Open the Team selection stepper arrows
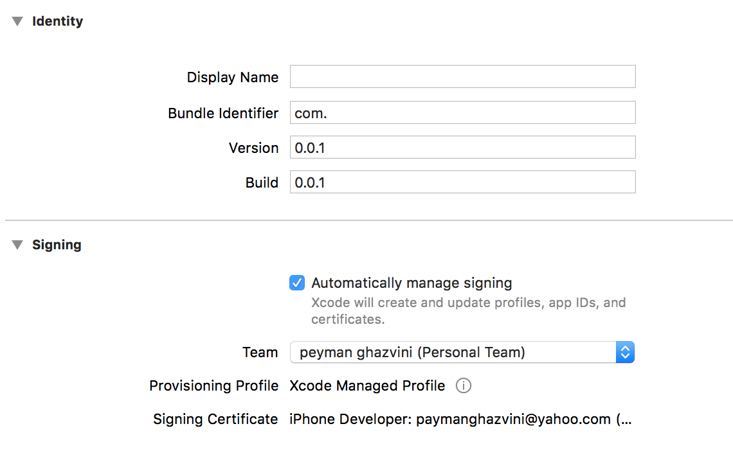The height and width of the screenshot is (451, 733). 624,352
